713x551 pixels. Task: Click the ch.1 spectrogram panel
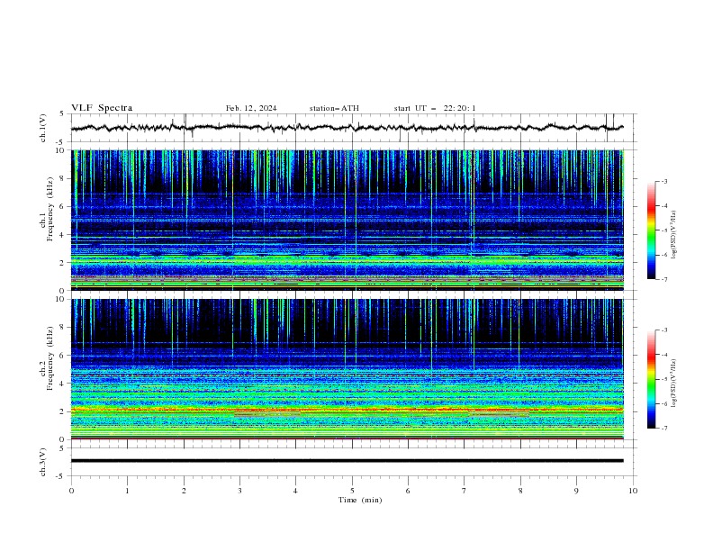coord(347,220)
